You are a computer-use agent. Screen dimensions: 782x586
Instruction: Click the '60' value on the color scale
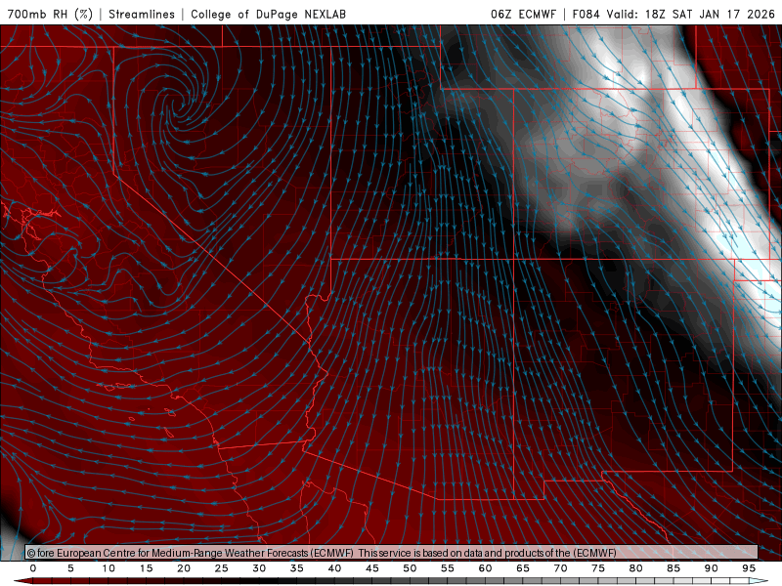[485, 568]
